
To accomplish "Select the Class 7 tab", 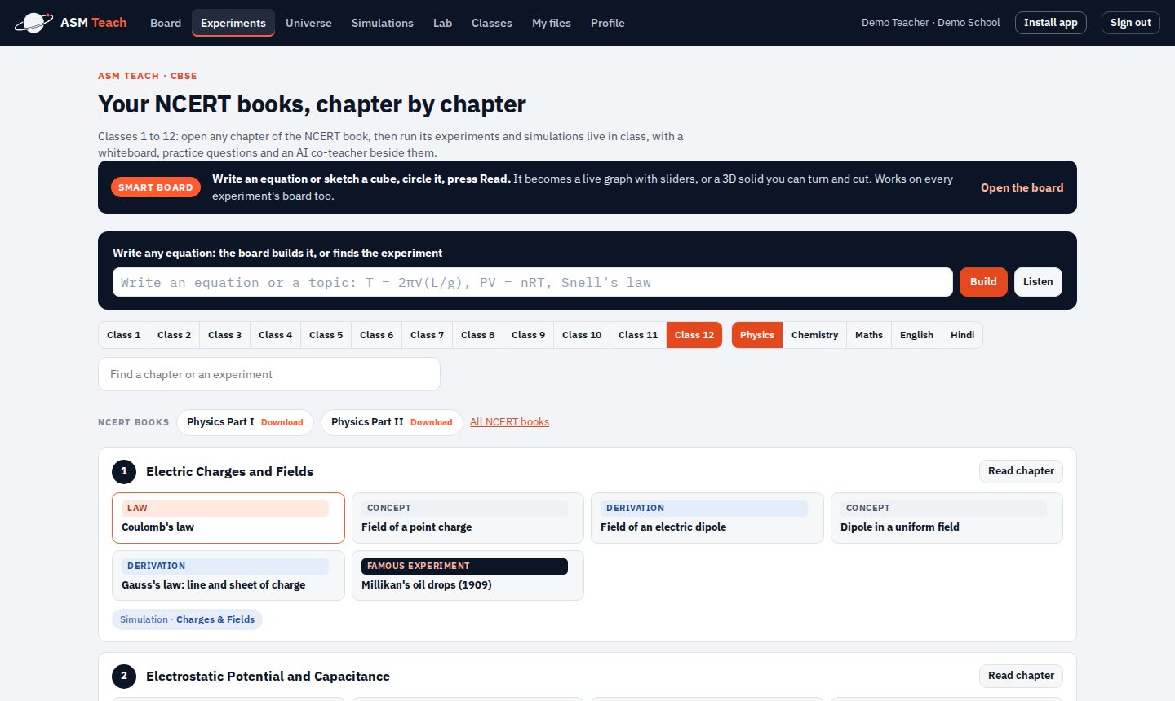I will click(x=428, y=335).
